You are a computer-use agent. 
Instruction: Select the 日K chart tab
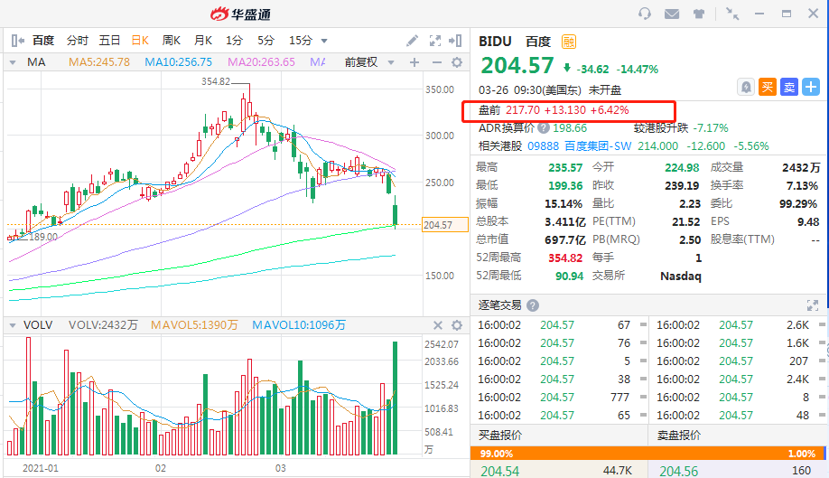click(140, 40)
